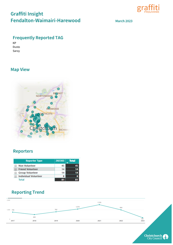Image resolution: width=173 pixels, height=245 pixels.
Task: Click the 2020 data point labeled 1,070
Action: (x=78, y=209)
